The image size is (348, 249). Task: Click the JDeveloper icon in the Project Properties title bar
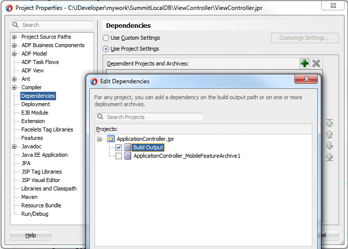9,8
